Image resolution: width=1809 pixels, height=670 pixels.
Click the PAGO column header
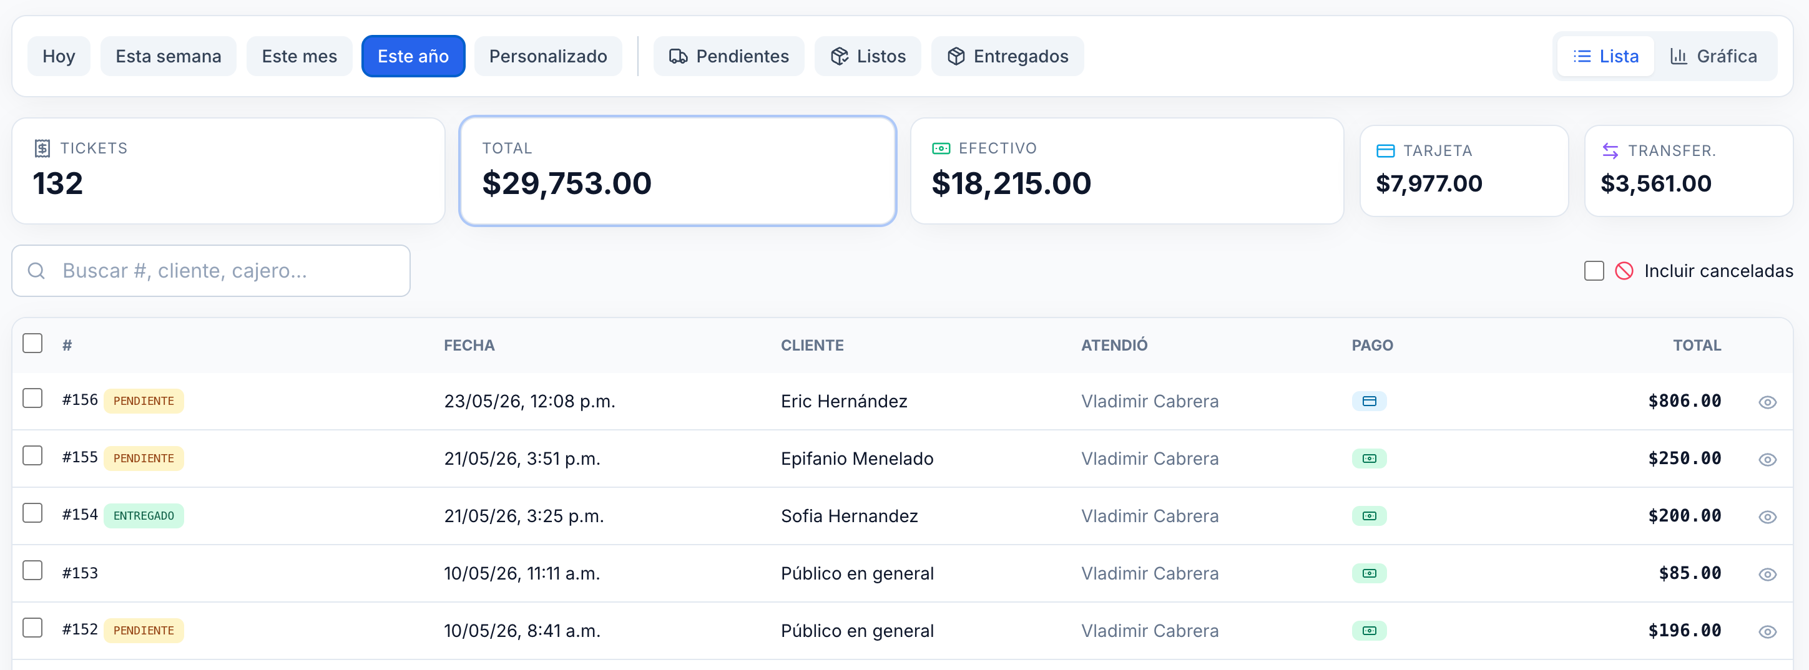[1372, 345]
